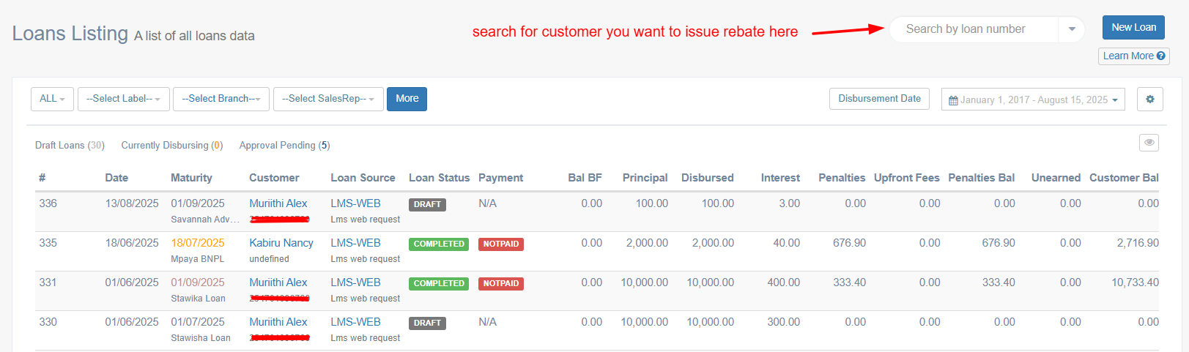Click the Learn More help icon
The height and width of the screenshot is (352, 1189).
(1160, 56)
